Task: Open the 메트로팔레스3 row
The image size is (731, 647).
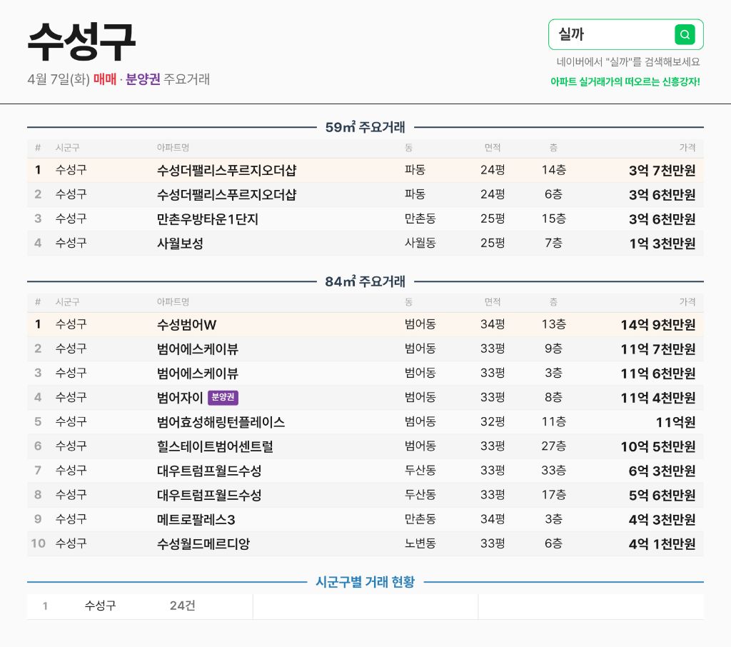Action: coord(365,520)
